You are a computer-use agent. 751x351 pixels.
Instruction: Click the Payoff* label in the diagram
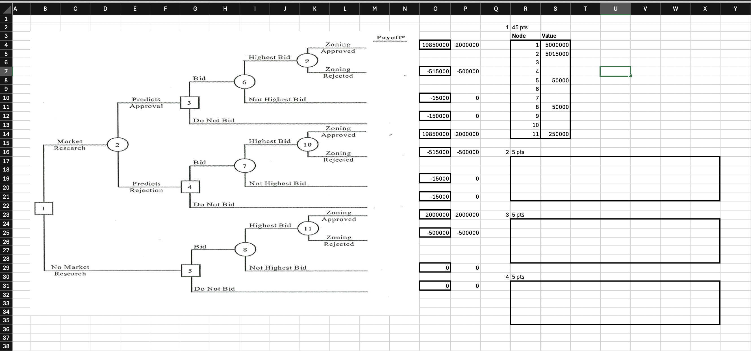[x=390, y=37]
